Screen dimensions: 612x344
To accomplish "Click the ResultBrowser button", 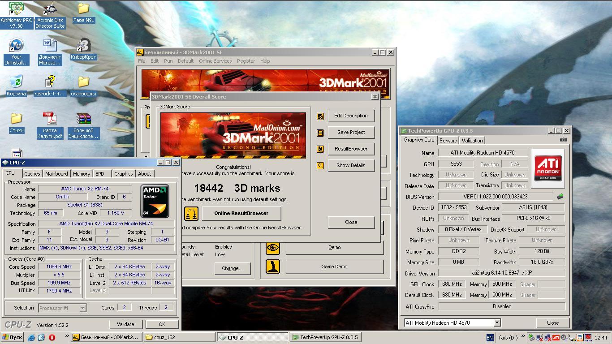I will (351, 149).
